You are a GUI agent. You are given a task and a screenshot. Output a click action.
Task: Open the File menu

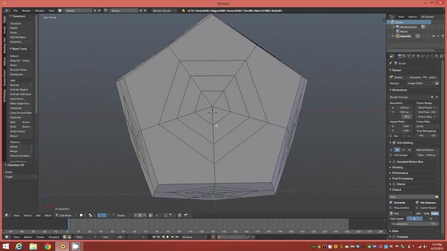[15, 10]
